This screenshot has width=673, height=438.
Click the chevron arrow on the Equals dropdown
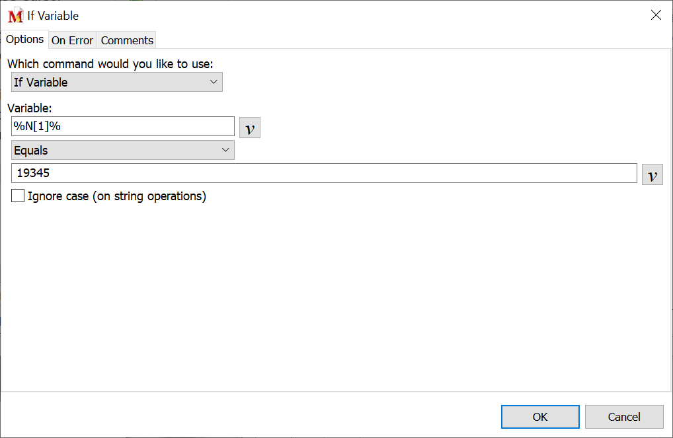point(225,150)
